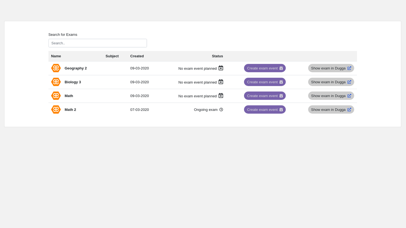Click the Subject column header

112,56
